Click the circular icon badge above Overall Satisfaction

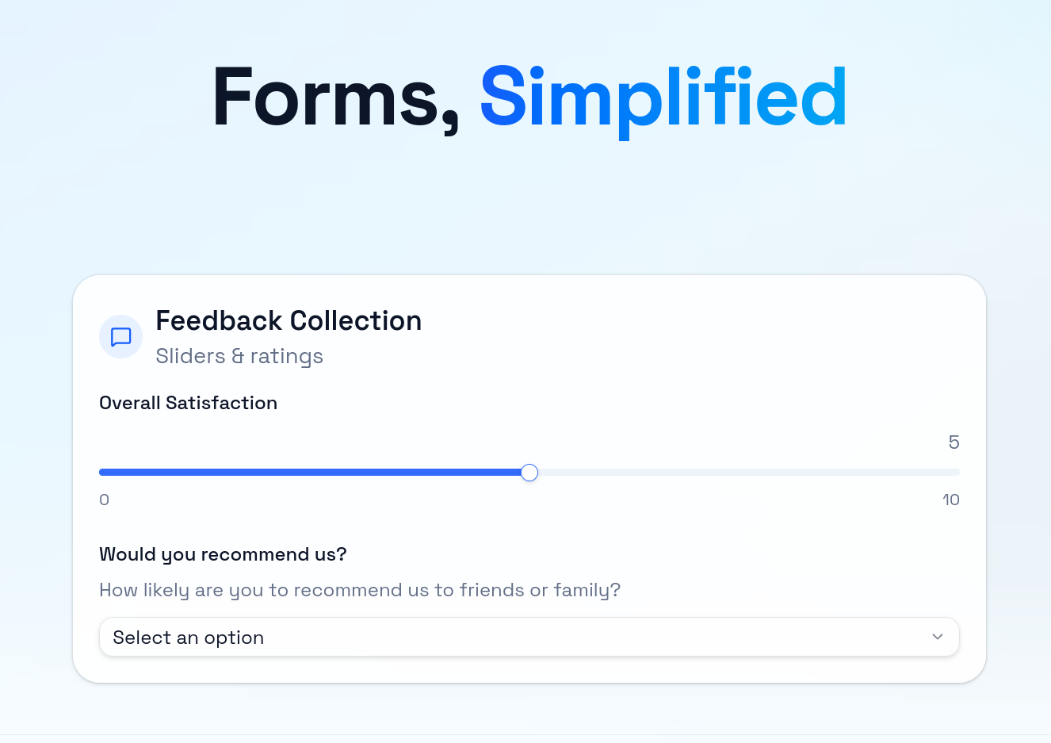pos(120,336)
